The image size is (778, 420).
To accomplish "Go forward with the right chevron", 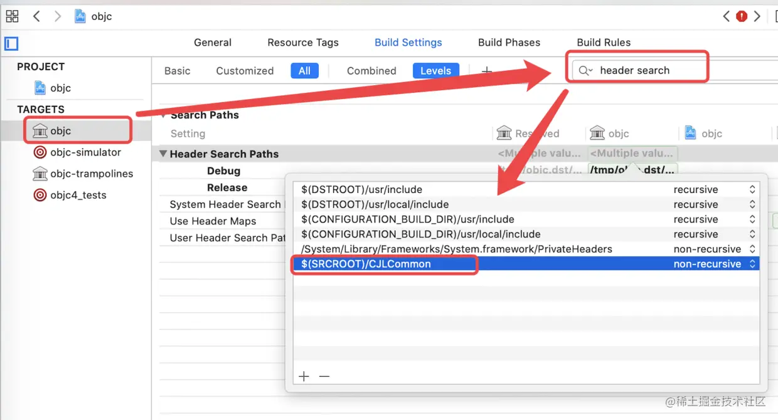I will [x=58, y=16].
